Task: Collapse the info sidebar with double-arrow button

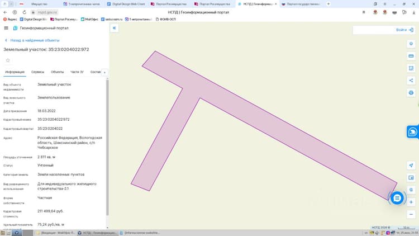Action: pyautogui.click(x=115, y=28)
